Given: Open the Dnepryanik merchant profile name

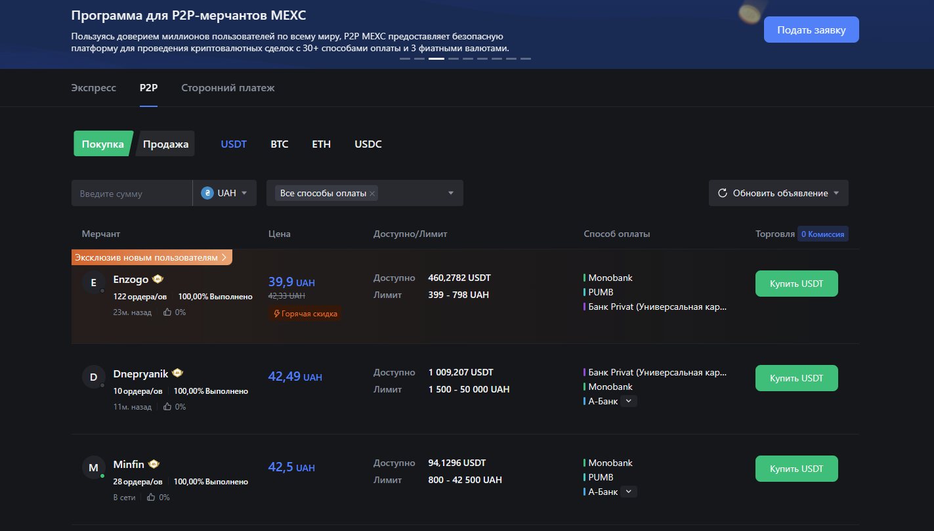Looking at the screenshot, I should [x=140, y=373].
